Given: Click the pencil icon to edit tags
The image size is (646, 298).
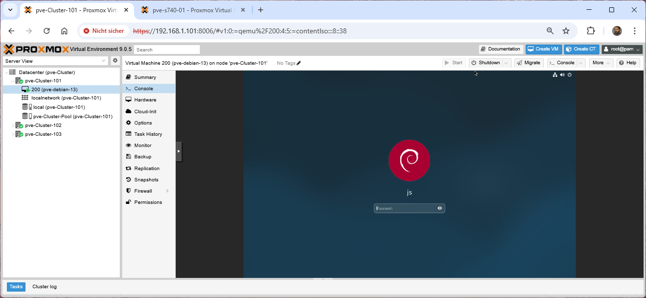Looking at the screenshot, I should [x=299, y=63].
